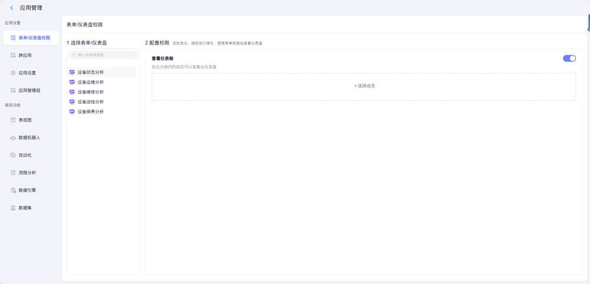Click the back arrow beside 应用管理
Screen dimensions: 590x284
point(12,8)
